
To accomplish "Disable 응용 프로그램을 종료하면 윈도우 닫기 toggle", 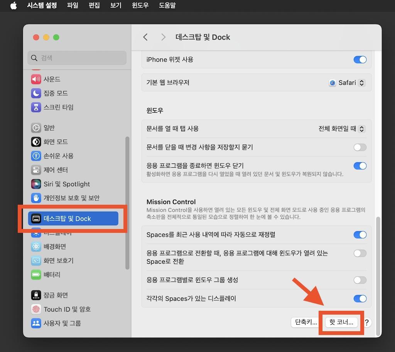I will [360, 166].
